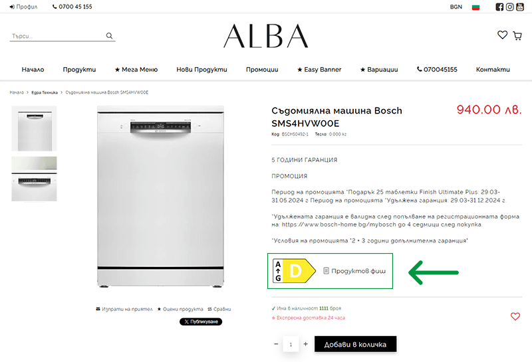Increase quantity with plus button

click(306, 344)
